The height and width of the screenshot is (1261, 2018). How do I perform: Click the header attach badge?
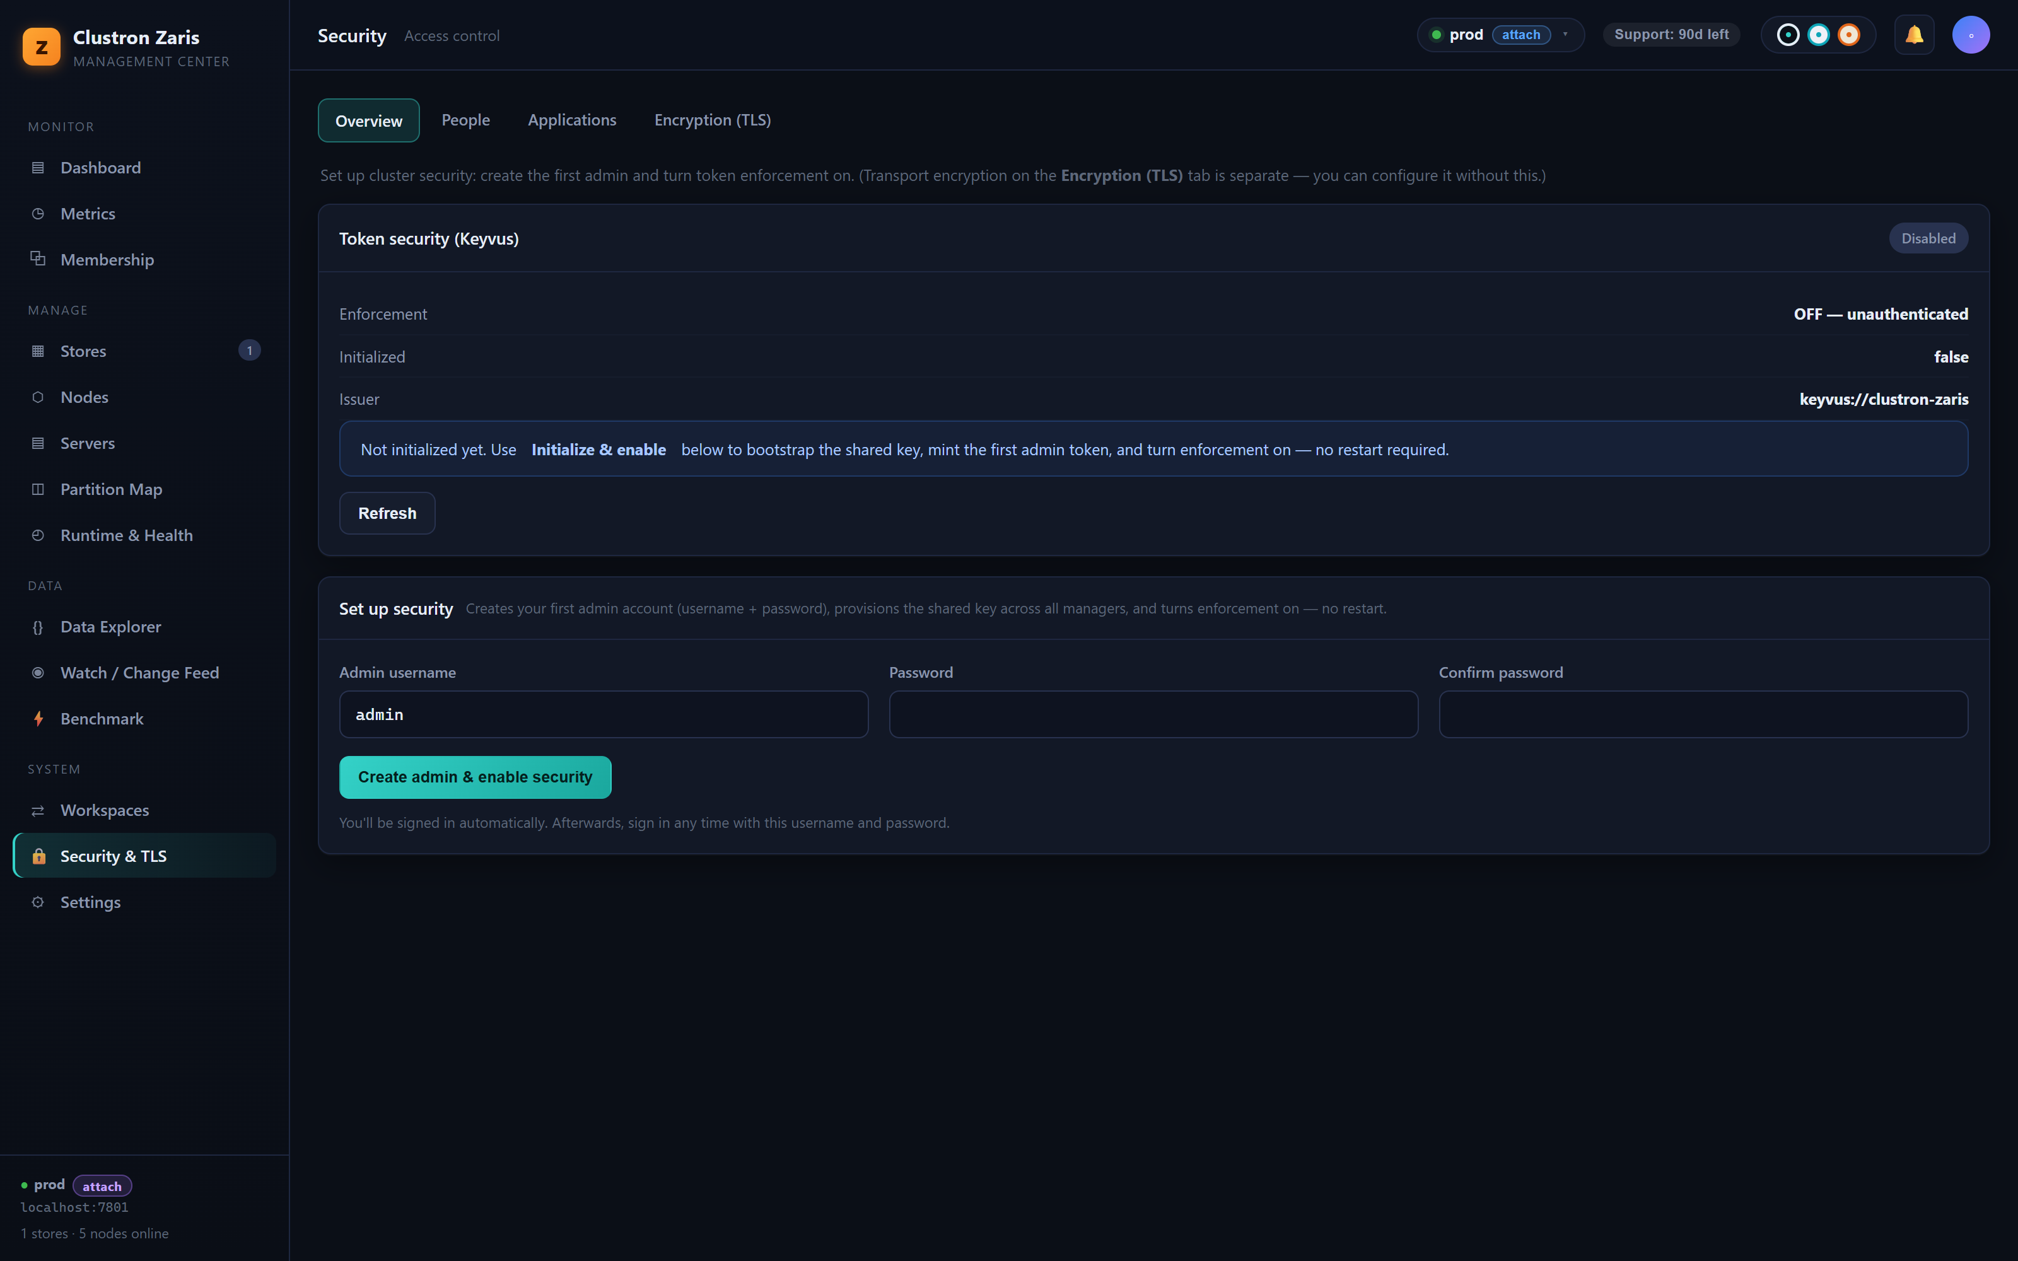(x=1521, y=35)
